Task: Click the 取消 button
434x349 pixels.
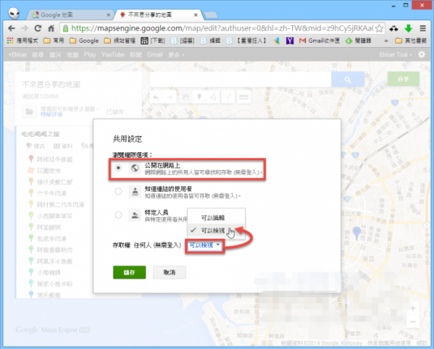Action: (x=170, y=272)
